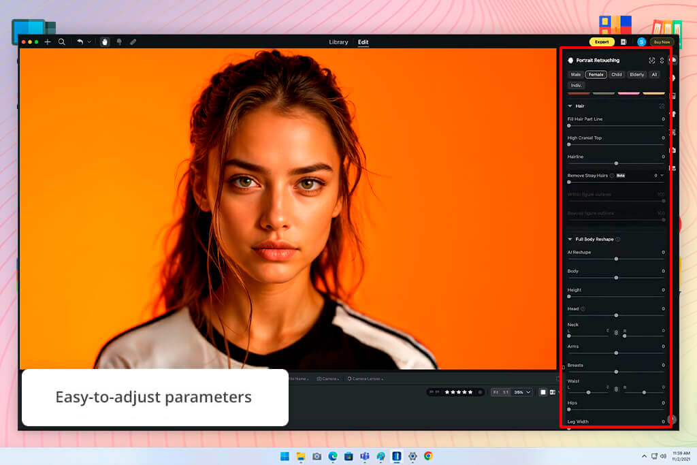
Task: Click the Remove Stray Hairs info icon
Action: point(612,176)
